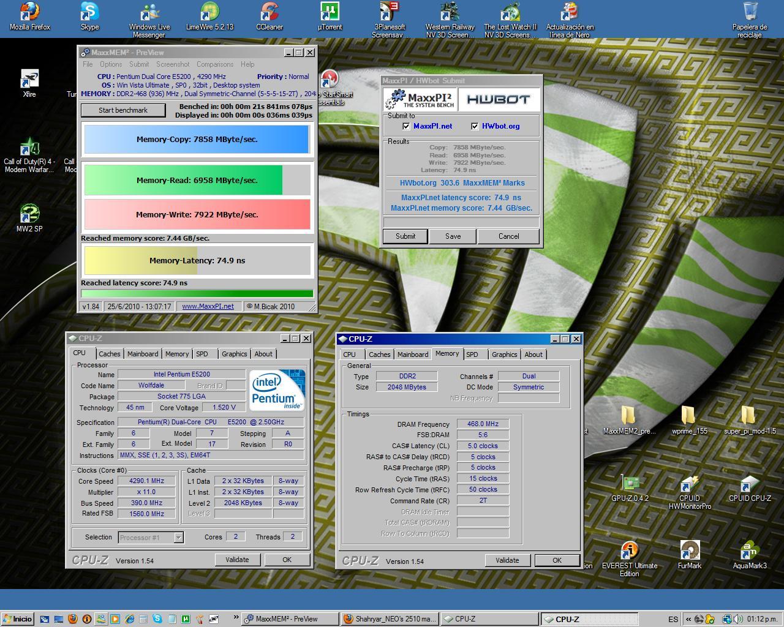Expand hidden system tray icons arrow

688,619
